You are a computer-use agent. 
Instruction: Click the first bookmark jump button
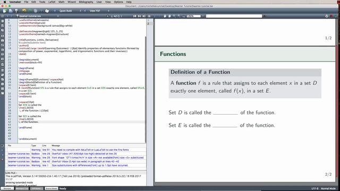[x=134, y=16]
